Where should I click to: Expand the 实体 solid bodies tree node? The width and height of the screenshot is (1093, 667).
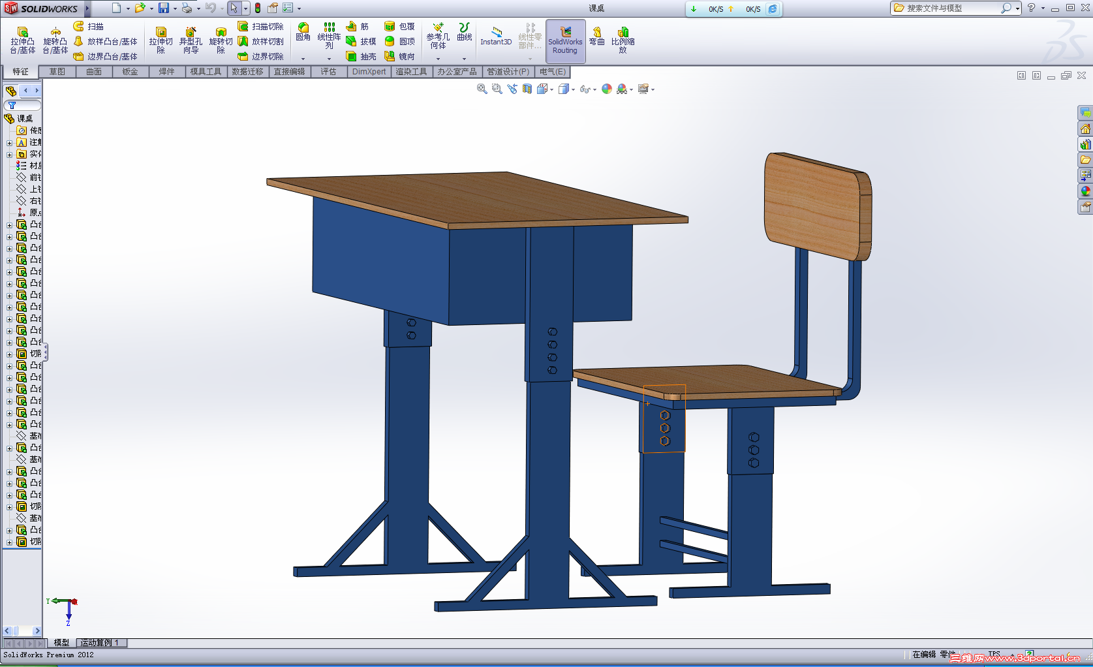9,154
